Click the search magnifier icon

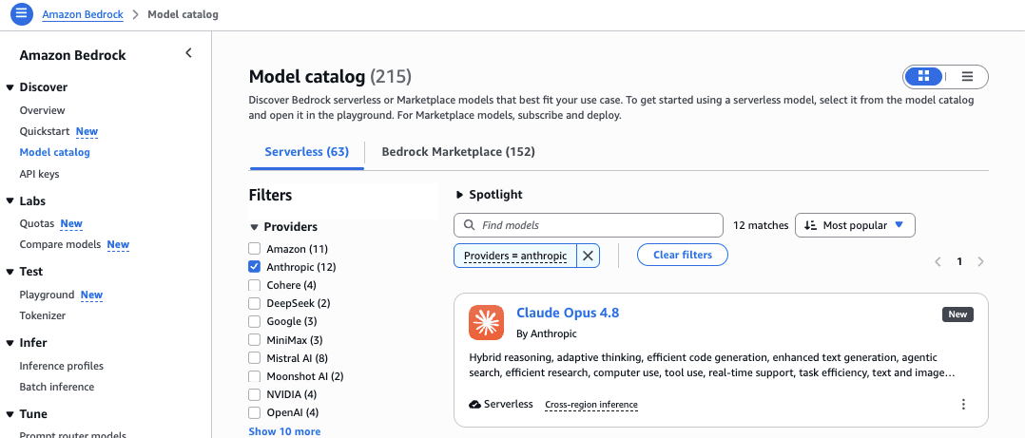coord(469,225)
